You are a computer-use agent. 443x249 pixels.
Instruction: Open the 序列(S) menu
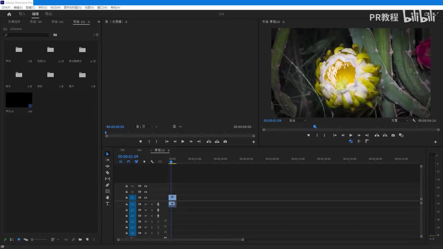click(43, 7)
